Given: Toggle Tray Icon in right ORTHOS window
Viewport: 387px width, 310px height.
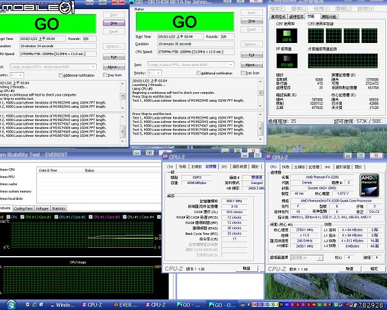Looking at the screenshot, I should coord(242,73).
